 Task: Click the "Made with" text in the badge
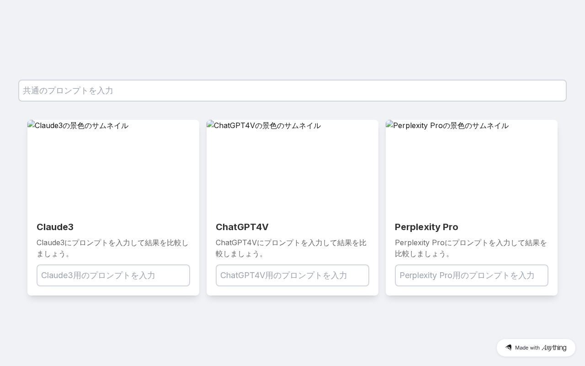(527, 348)
